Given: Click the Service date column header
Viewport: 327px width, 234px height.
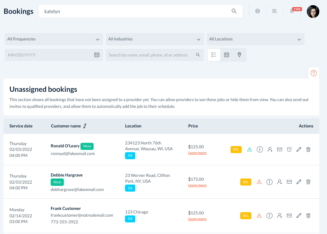Looking at the screenshot, I should (21, 126).
